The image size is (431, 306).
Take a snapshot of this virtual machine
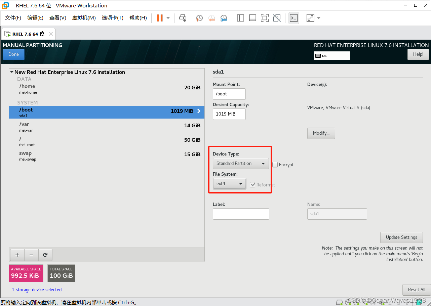pos(199,18)
